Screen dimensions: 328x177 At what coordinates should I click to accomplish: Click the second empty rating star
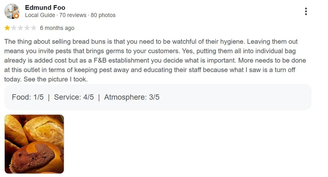point(14,28)
